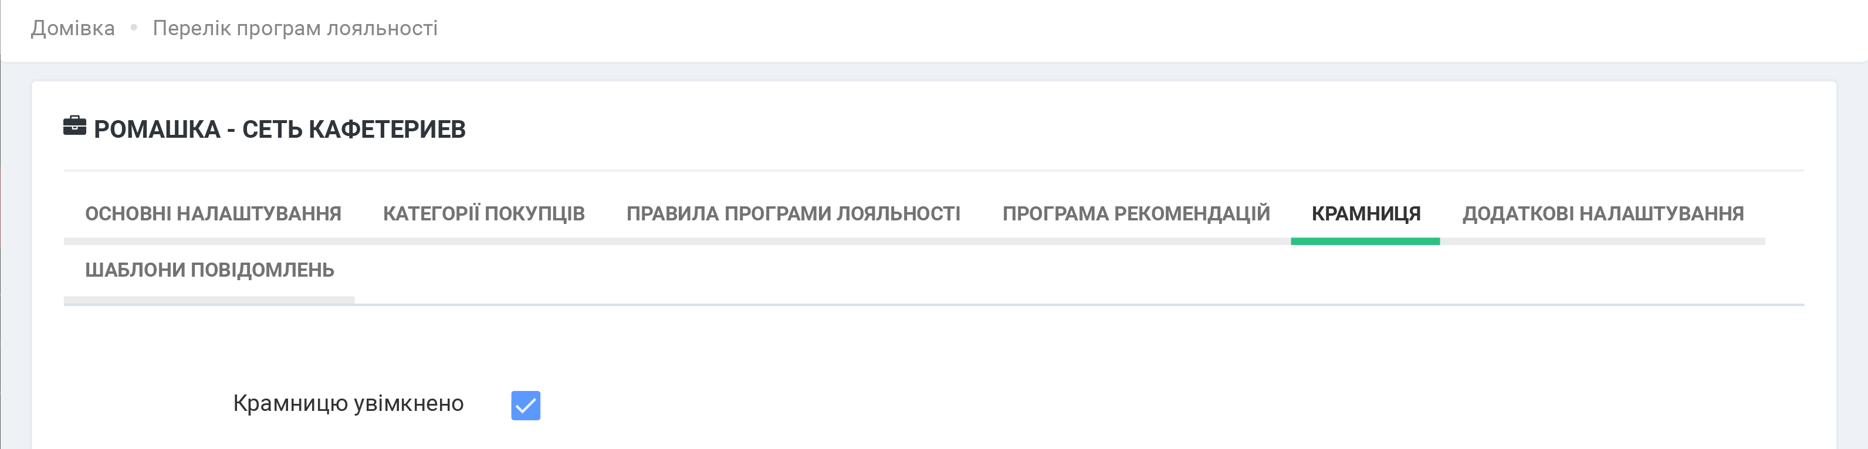Go to the Домівка breadcrumb link
Viewport: 1868px width, 449px height.
[73, 28]
